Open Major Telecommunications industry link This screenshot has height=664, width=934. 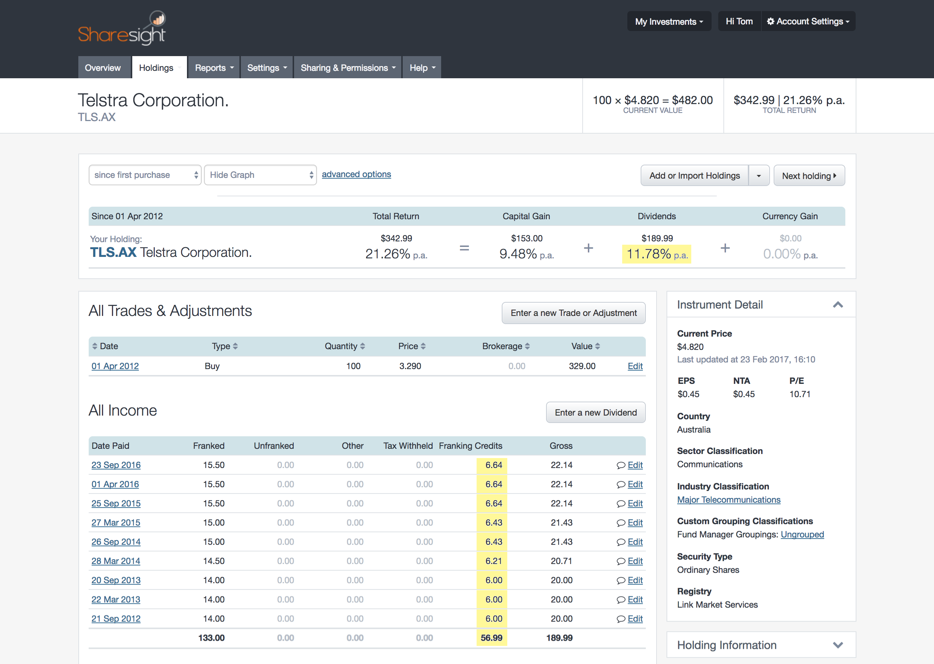click(729, 500)
